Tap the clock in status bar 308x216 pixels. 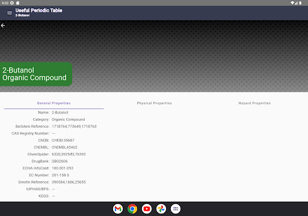[x=5, y=3]
